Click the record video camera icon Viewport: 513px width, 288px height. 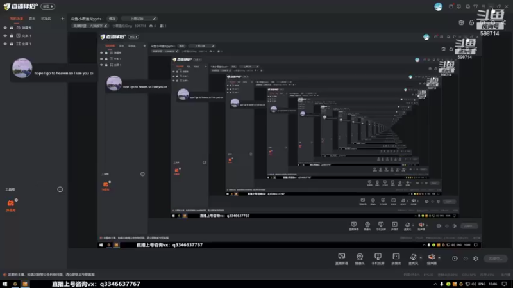tap(455, 259)
